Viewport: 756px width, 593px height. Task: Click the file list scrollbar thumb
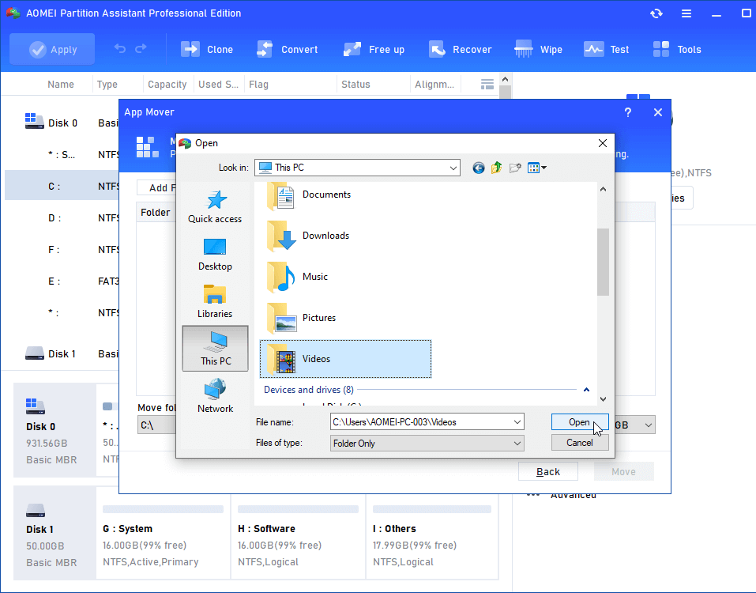603,262
